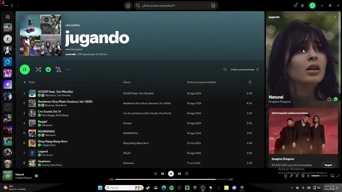The height and width of the screenshot is (192, 342).
Task: Adjust the Spotify volume slider
Action: 319,176
